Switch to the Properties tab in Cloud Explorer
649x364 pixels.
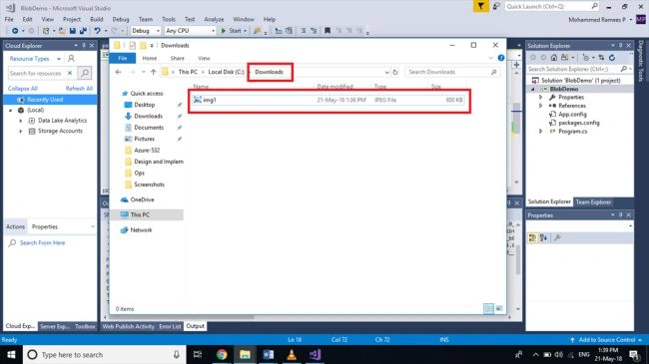(x=45, y=226)
